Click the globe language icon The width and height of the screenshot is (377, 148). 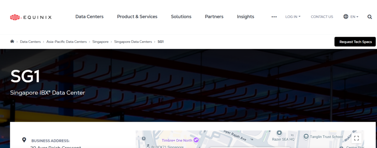coord(346,17)
